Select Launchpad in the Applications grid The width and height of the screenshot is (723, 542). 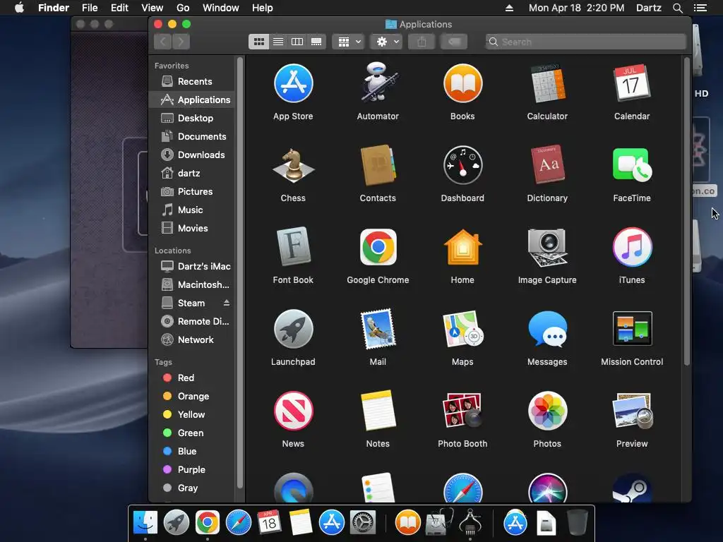(293, 329)
